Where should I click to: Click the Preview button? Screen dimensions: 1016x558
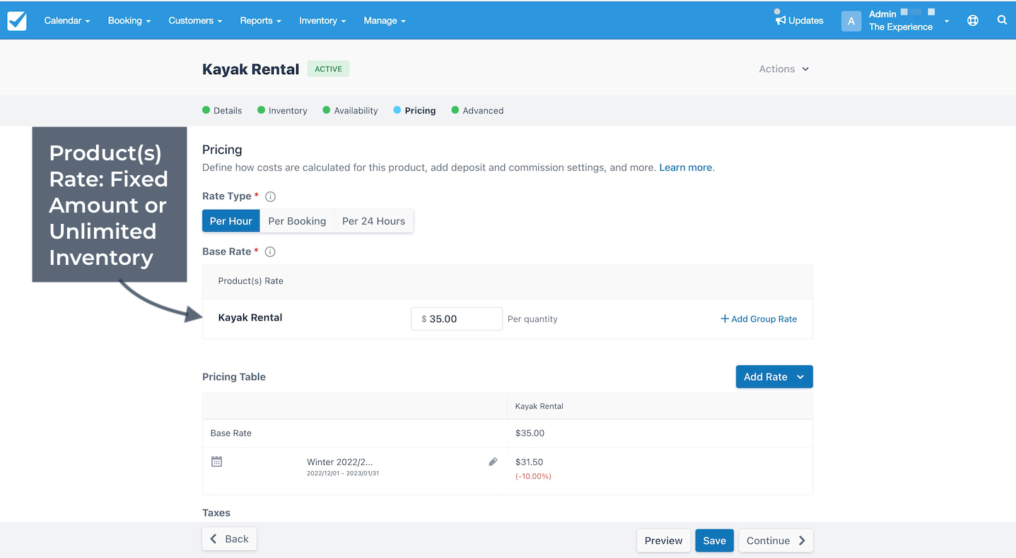(x=663, y=540)
